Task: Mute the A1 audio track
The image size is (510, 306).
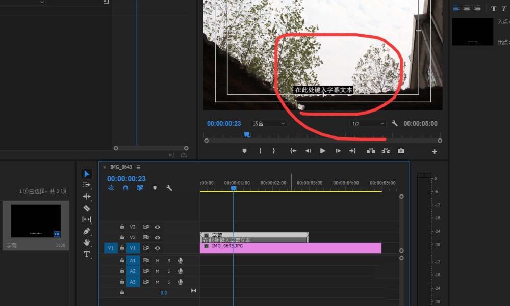Action: 157,260
